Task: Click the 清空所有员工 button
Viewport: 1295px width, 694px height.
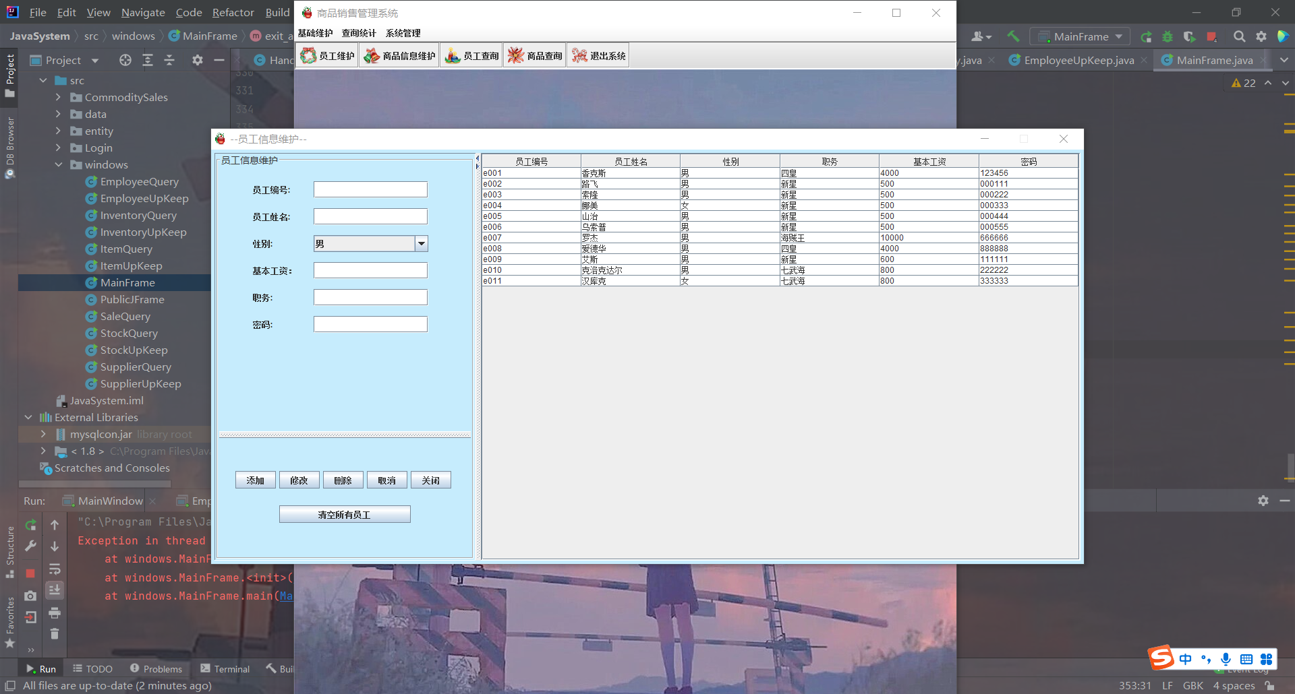Action: click(x=345, y=515)
